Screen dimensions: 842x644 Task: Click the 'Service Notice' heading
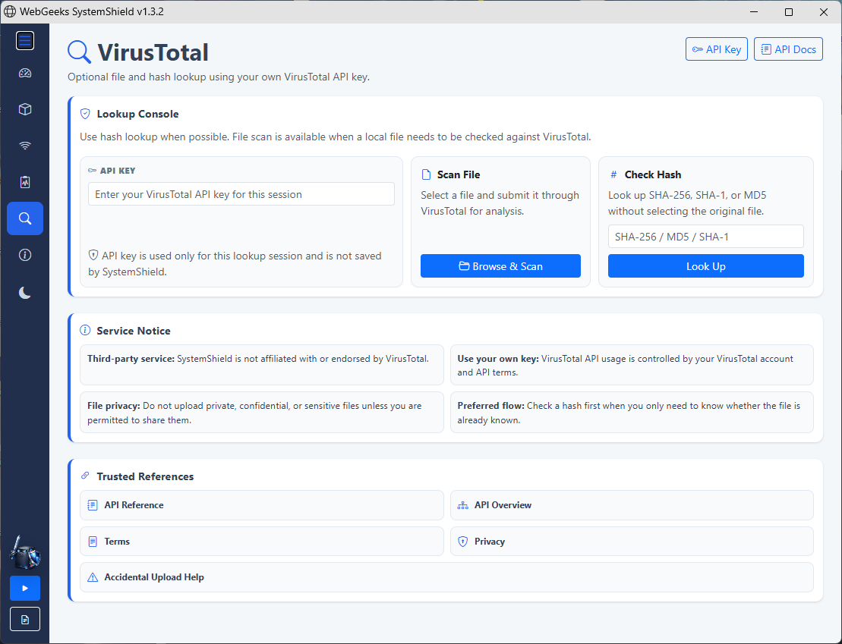[133, 331]
